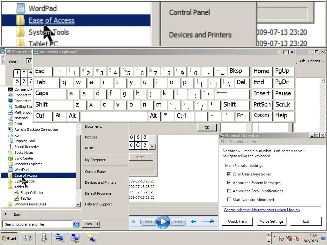Image resolution: width=327 pixels, height=245 pixels.
Task: Click the Magnifier taskbar button
Action: [75, 238]
